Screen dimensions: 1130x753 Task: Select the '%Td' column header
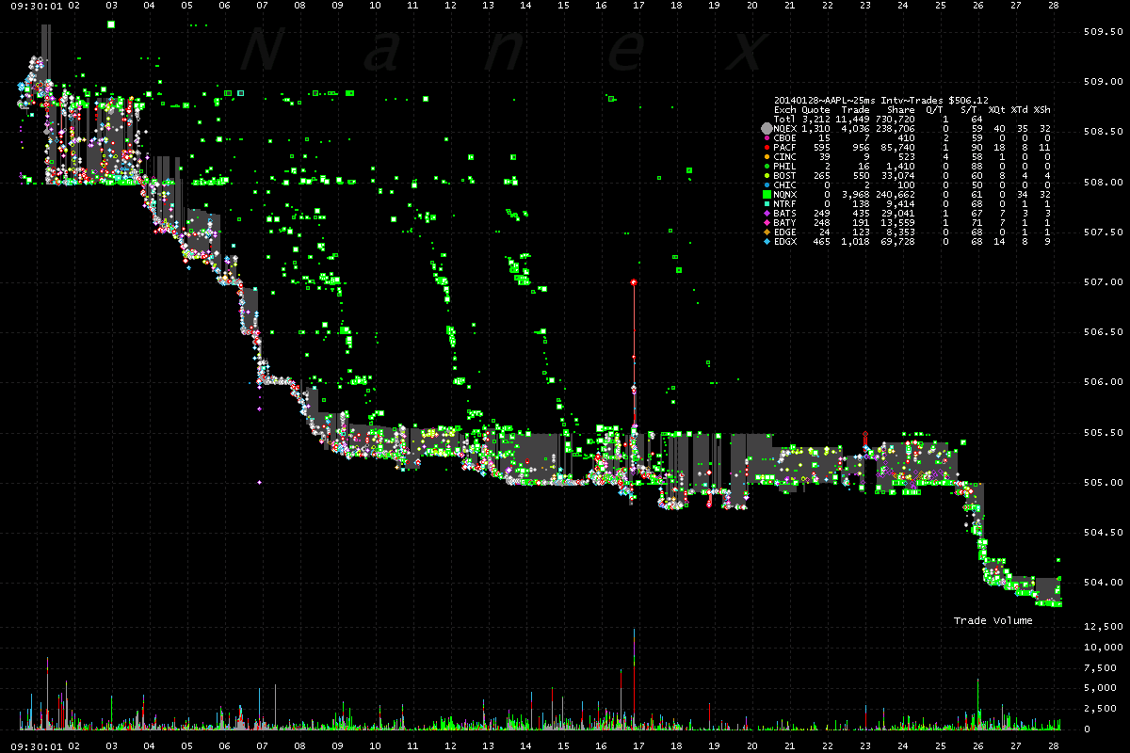[x=1020, y=109]
